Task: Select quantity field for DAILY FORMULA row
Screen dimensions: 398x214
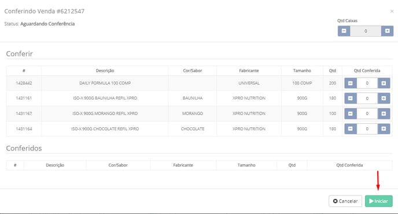Action: (367, 83)
